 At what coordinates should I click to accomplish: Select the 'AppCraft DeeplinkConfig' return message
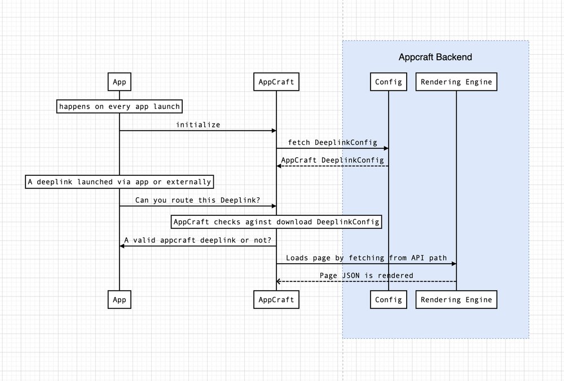332,160
